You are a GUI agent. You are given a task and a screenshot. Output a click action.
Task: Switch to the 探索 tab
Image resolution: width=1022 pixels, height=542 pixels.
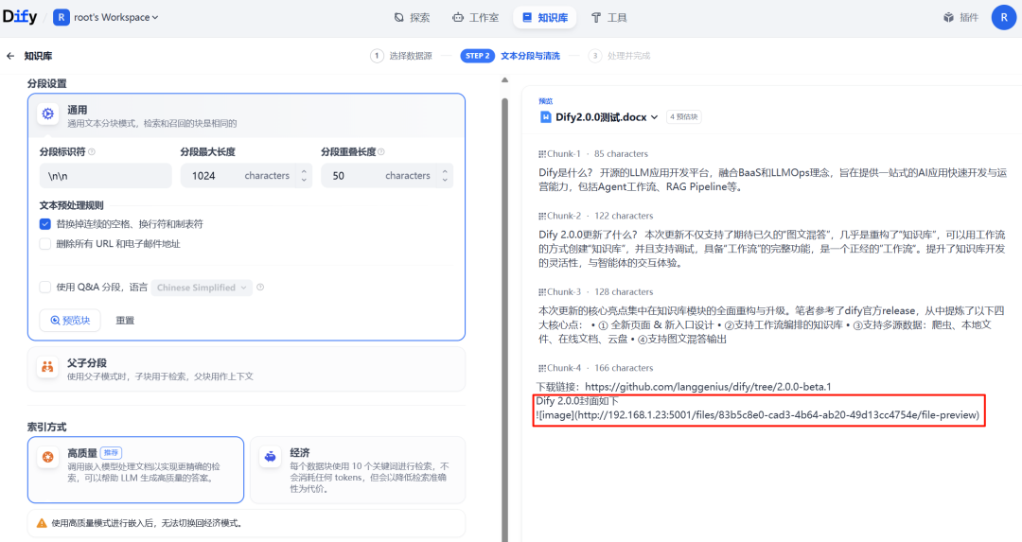pos(412,17)
